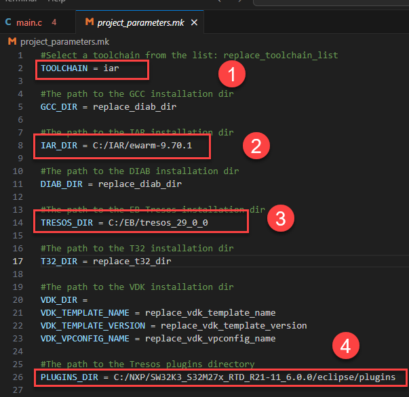Click the variable name PLUGINS_DIR

[x=69, y=377]
